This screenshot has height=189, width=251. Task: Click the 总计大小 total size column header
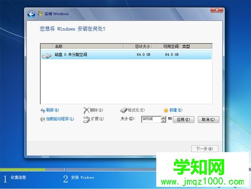point(138,46)
